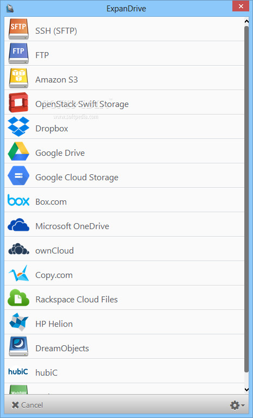Click the red OpenStack Swift icon

tap(18, 103)
